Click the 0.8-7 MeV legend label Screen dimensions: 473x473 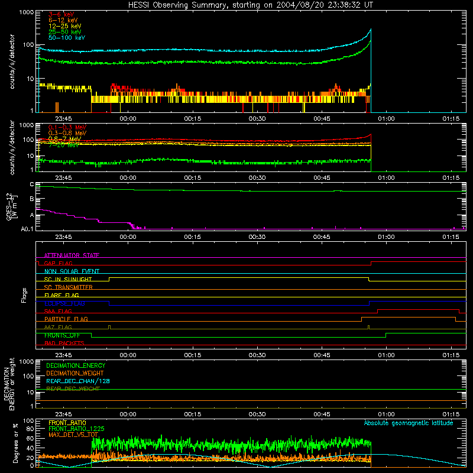tap(64, 139)
